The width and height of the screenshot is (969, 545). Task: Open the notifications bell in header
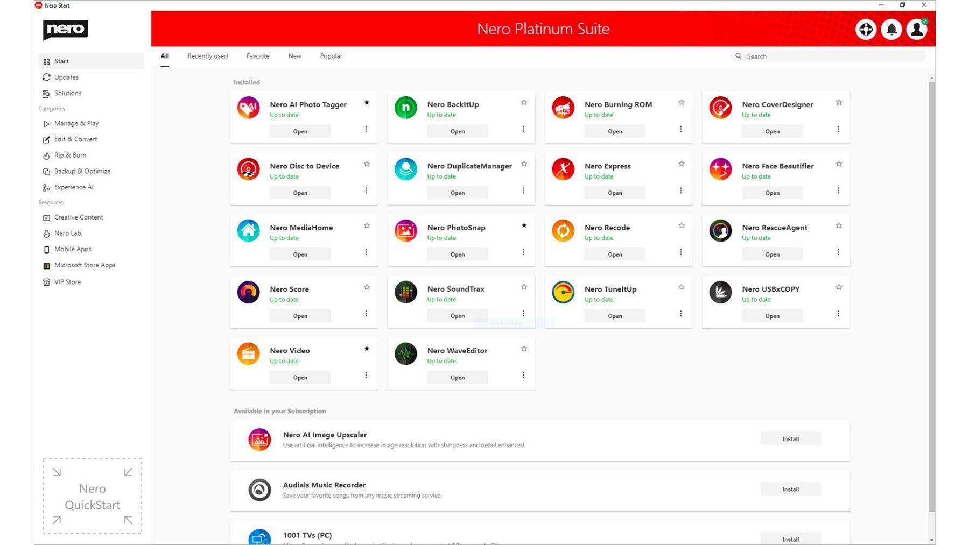point(891,29)
